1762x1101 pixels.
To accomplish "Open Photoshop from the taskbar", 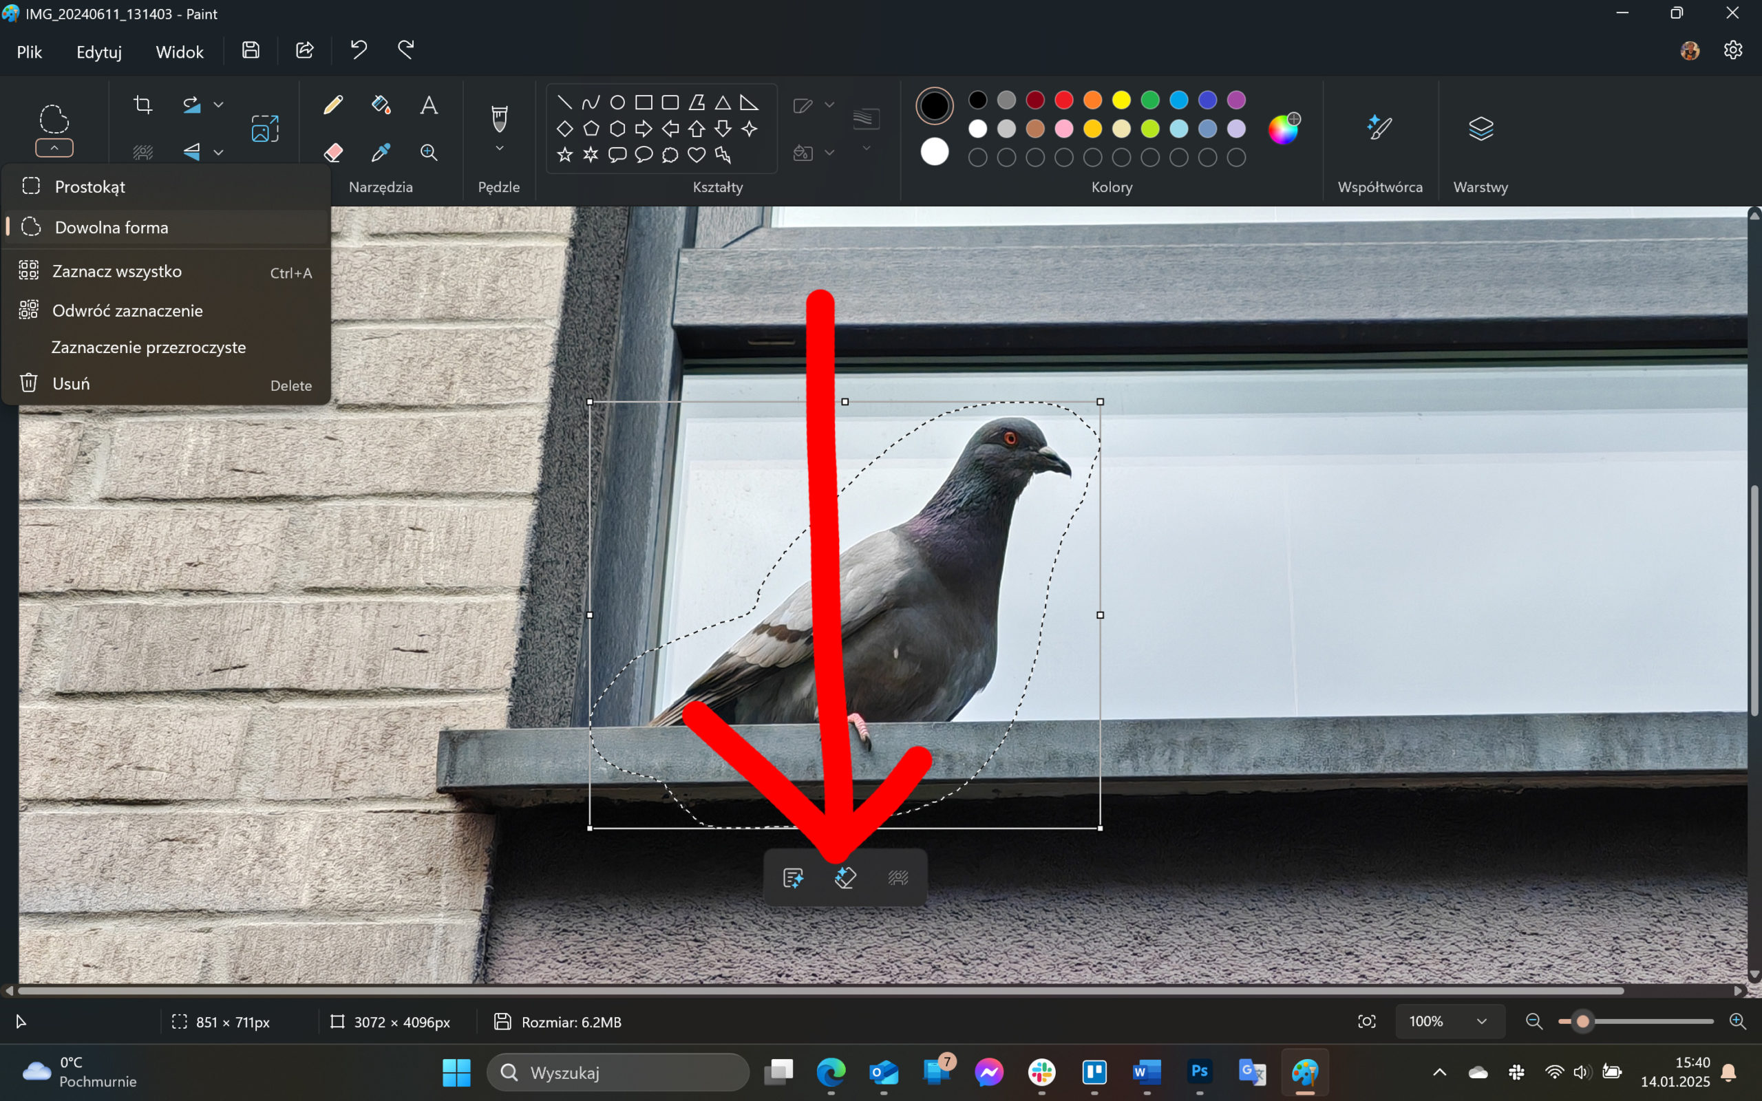I will [1200, 1073].
